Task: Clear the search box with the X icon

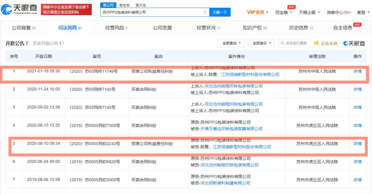Action: pos(205,12)
